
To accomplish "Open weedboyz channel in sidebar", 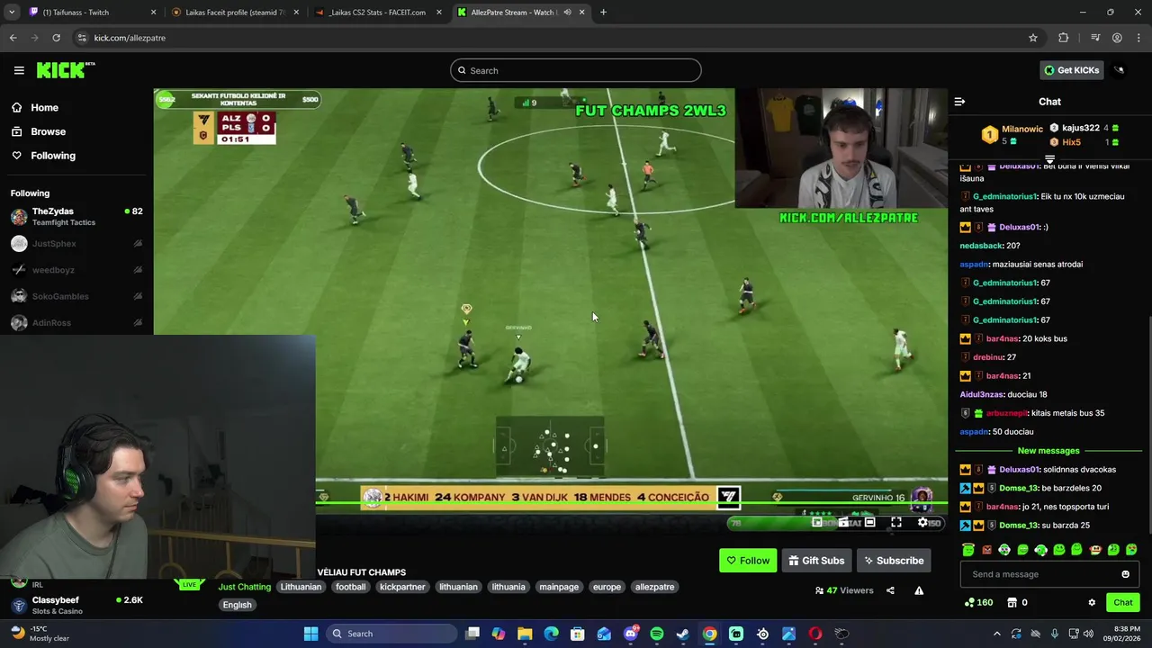I will 76,270.
